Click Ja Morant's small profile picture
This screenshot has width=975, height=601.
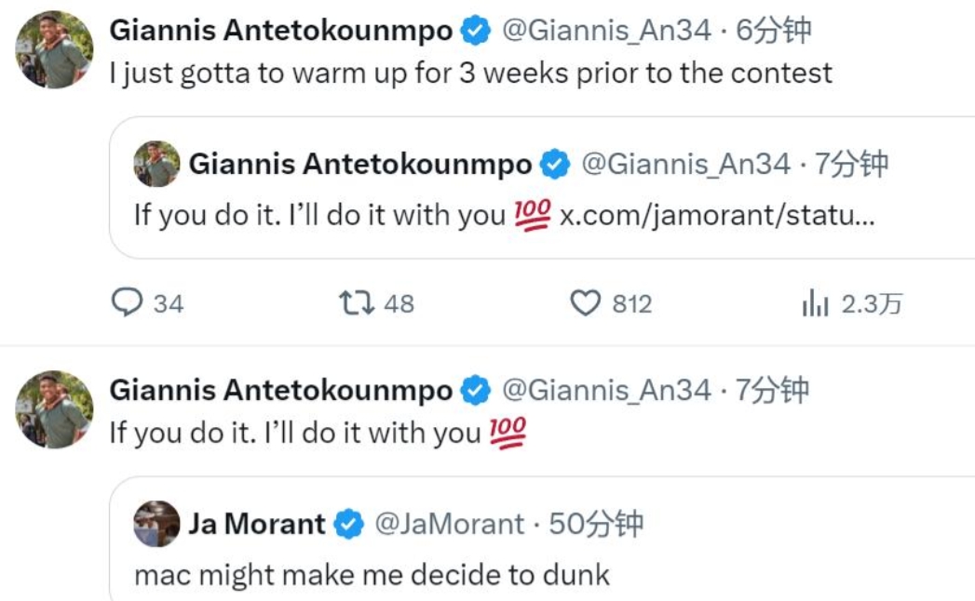point(156,524)
